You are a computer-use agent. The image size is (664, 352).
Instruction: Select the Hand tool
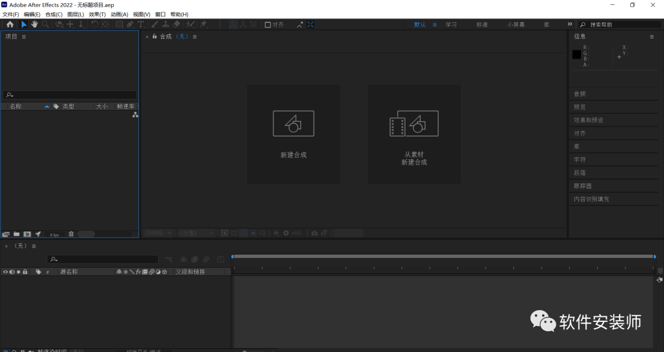click(34, 25)
